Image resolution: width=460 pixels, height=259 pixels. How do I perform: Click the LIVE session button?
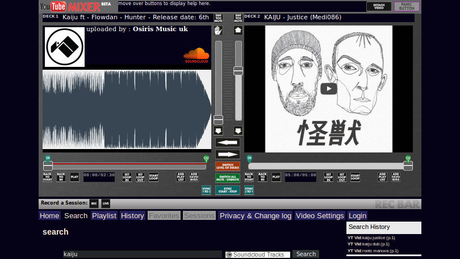106,203
